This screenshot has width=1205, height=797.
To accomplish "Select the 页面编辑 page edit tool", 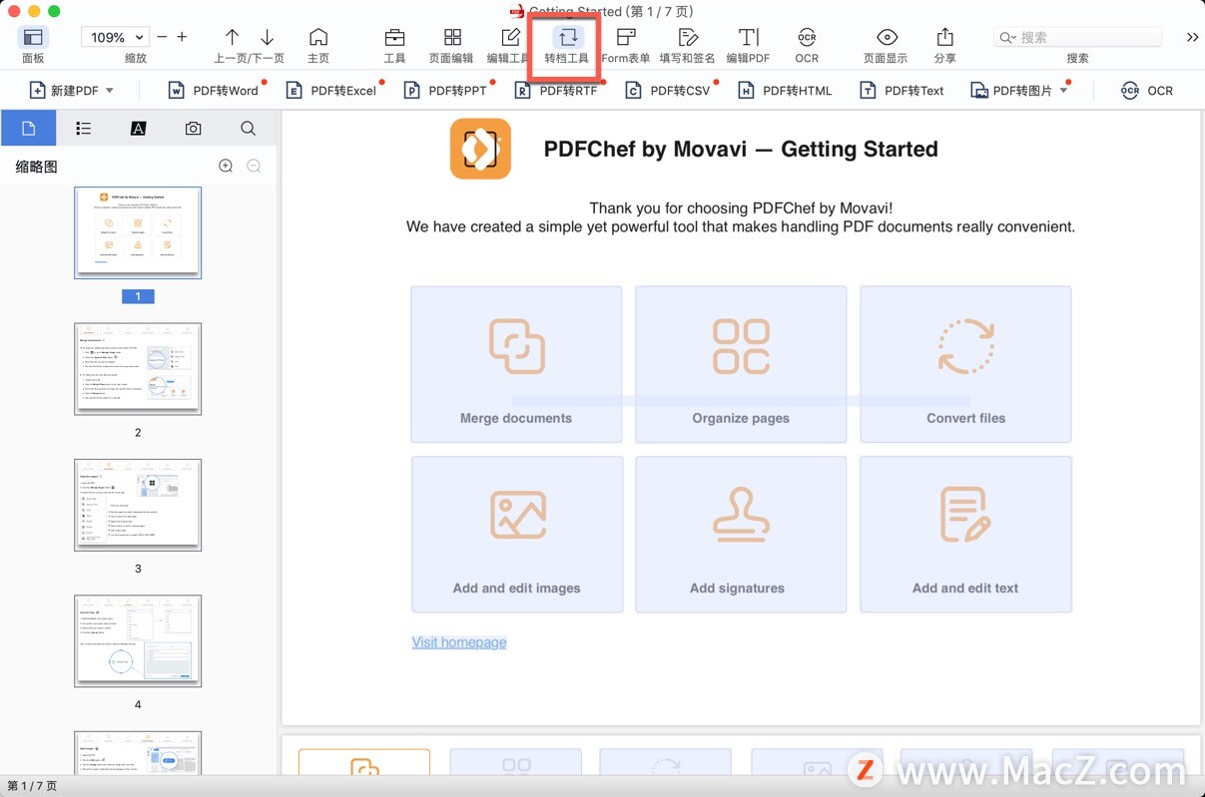I will (x=452, y=37).
